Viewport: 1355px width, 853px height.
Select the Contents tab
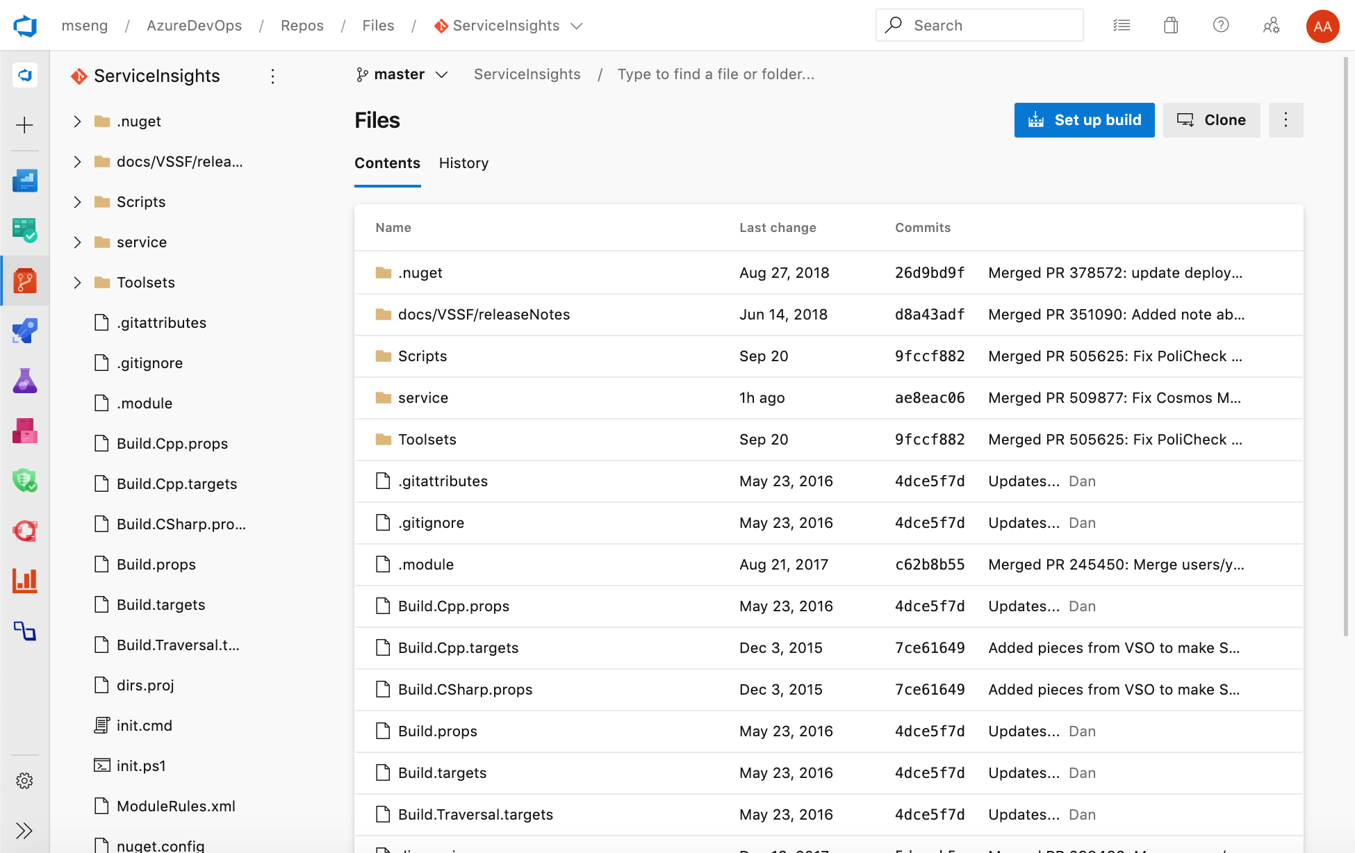click(x=387, y=163)
